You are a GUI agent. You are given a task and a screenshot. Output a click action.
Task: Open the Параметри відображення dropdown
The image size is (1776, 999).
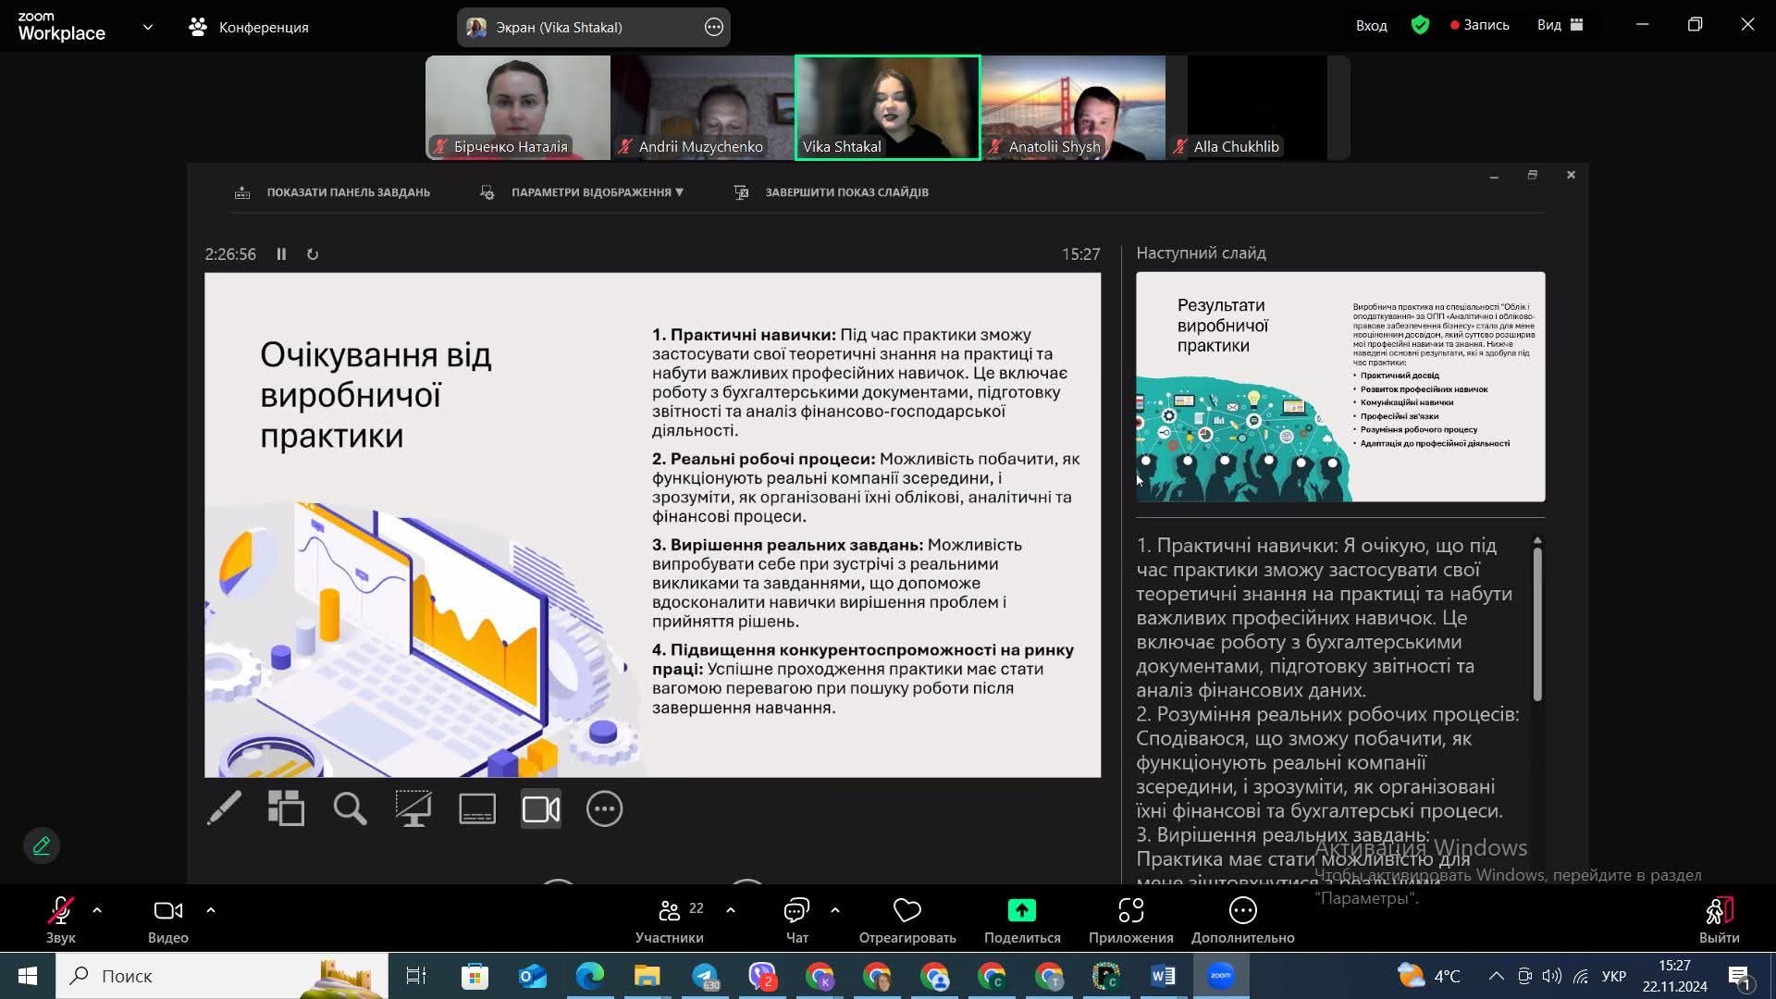tap(596, 192)
